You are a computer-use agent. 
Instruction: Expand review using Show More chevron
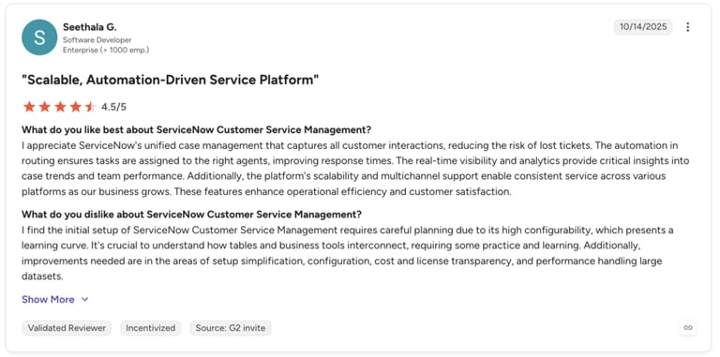(84, 300)
